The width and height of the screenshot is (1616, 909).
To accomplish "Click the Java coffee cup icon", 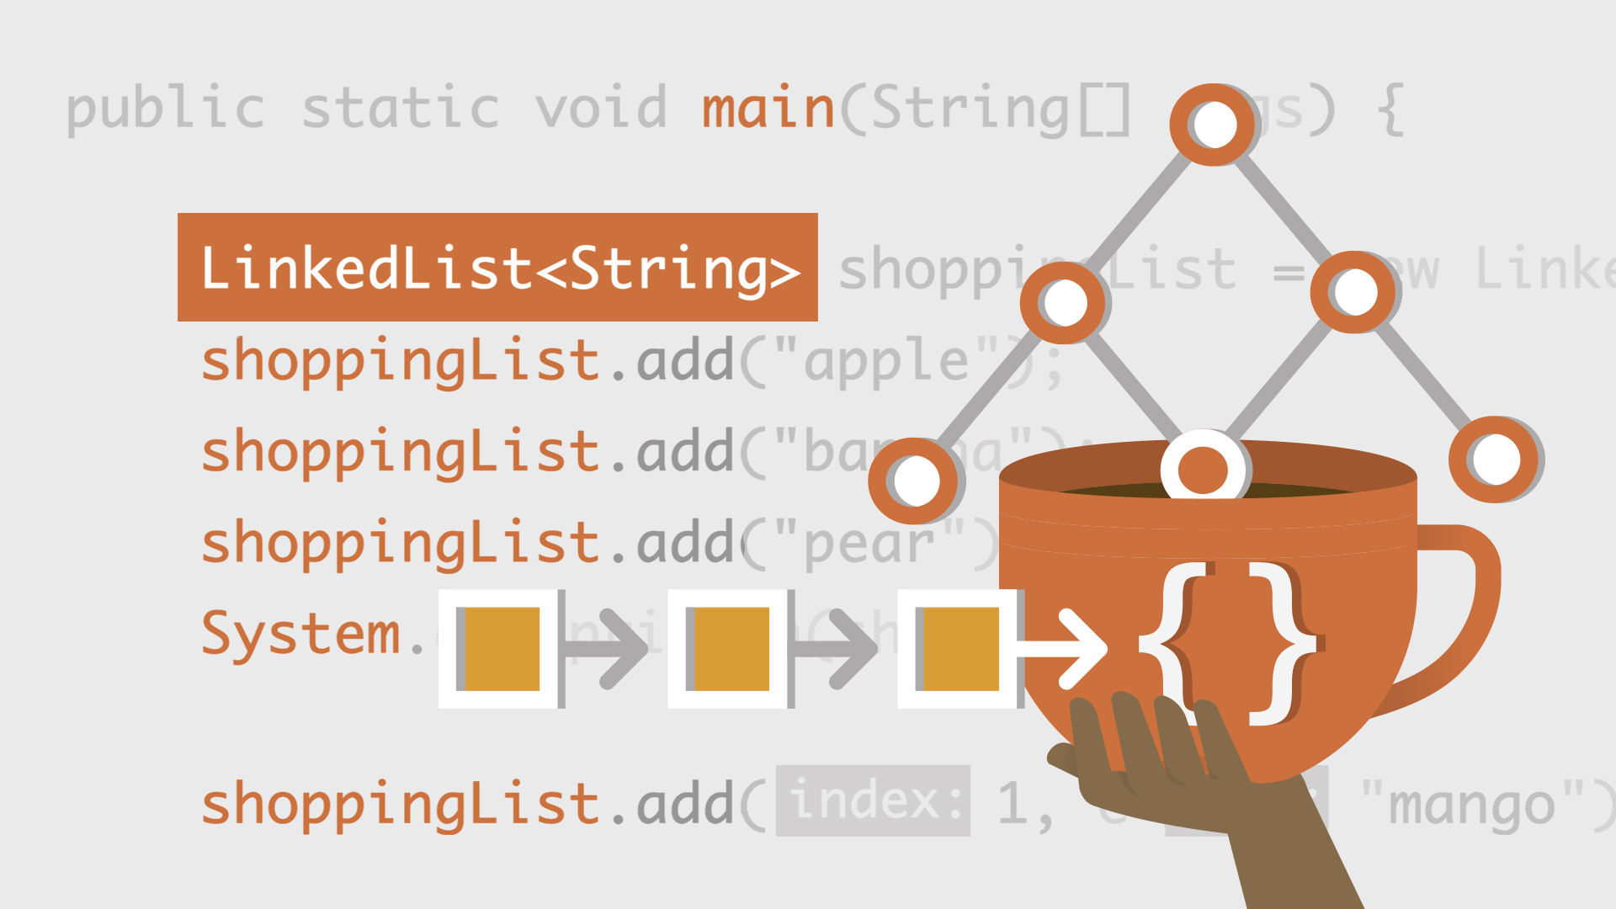I will pos(1166,555).
